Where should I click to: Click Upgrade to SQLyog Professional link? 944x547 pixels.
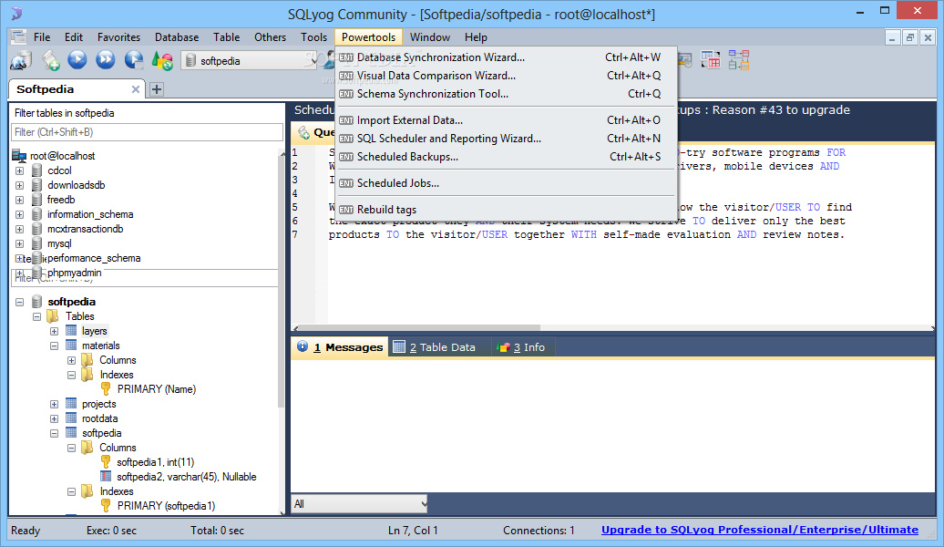point(760,530)
